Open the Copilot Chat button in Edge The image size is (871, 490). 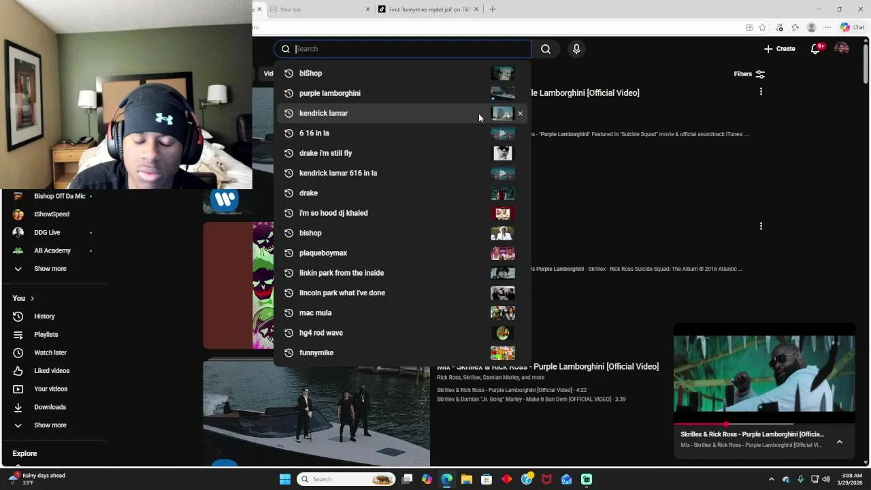point(852,27)
